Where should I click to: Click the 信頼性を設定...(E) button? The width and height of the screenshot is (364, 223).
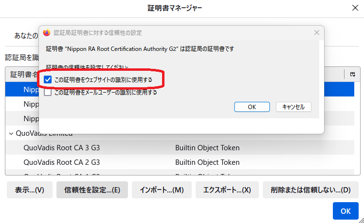click(92, 190)
